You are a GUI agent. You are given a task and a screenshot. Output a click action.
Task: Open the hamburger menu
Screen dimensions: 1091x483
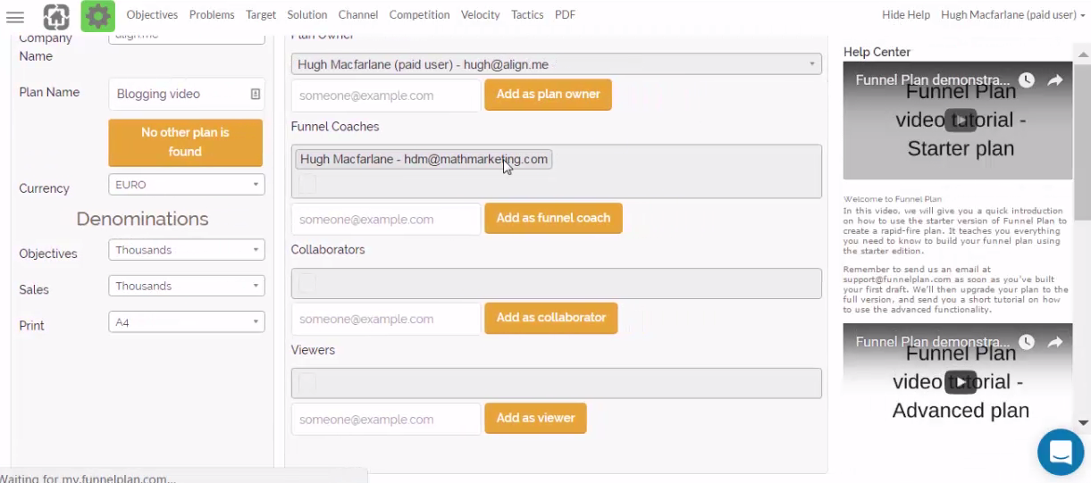point(15,16)
